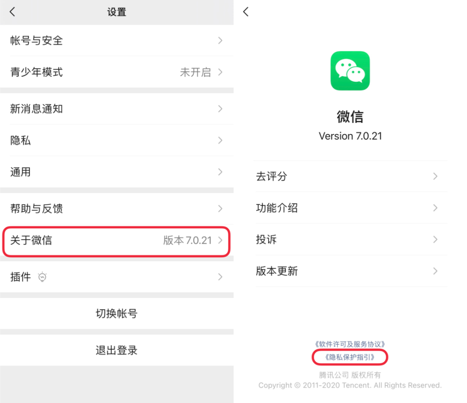This screenshot has width=467, height=403.
Task: Expand the 通用 settings row
Action: coord(117,172)
